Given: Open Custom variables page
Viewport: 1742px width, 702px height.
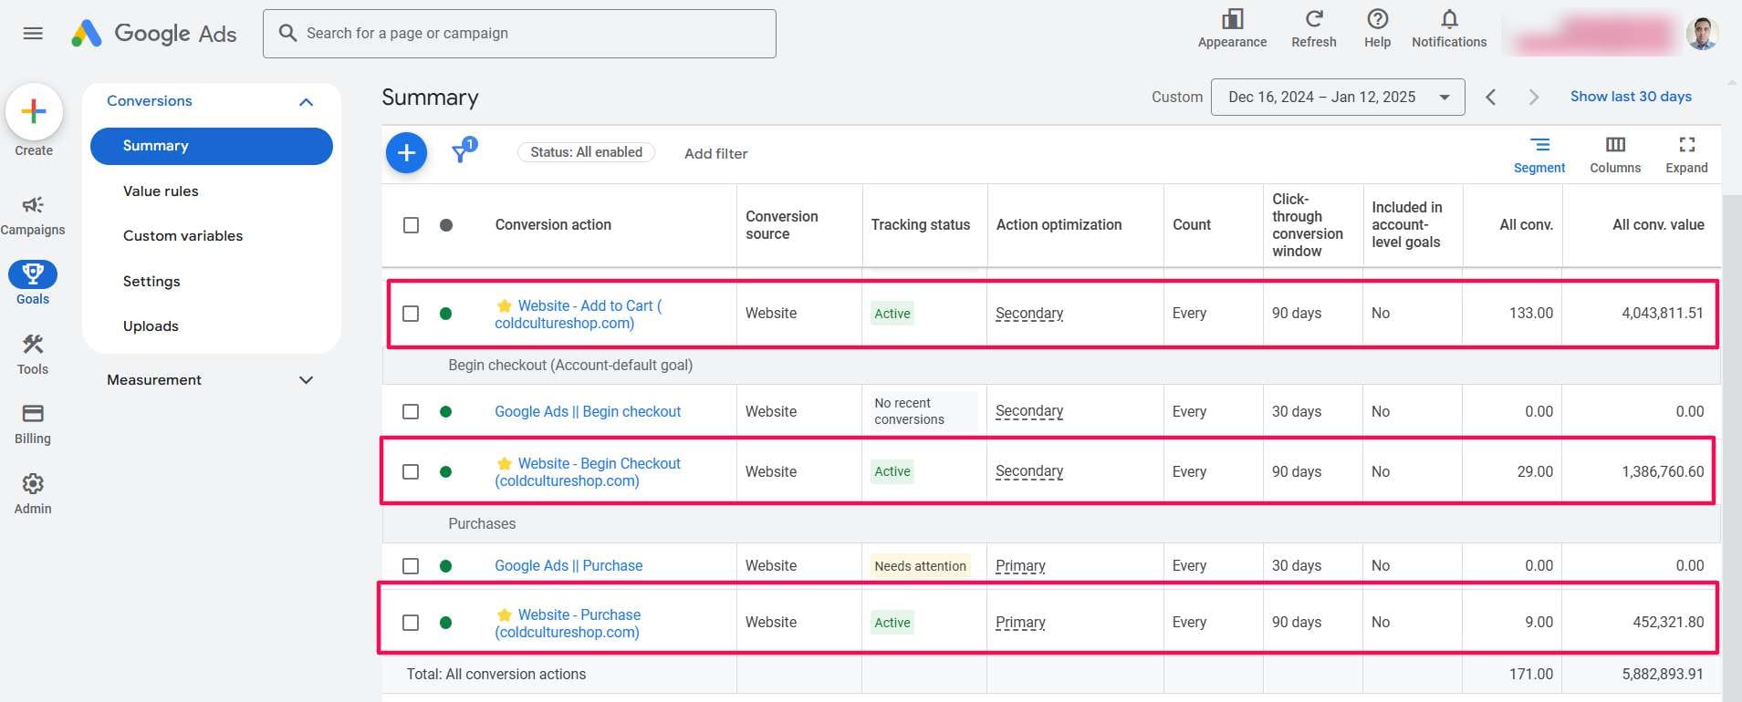Looking at the screenshot, I should pos(183,236).
